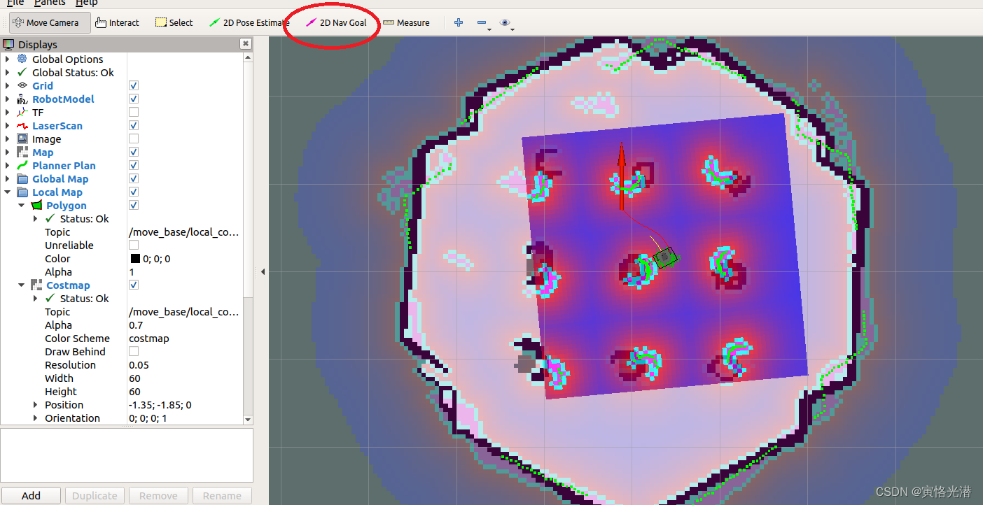The image size is (983, 505).
Task: Select the Planner Plan display row
Action: point(122,166)
